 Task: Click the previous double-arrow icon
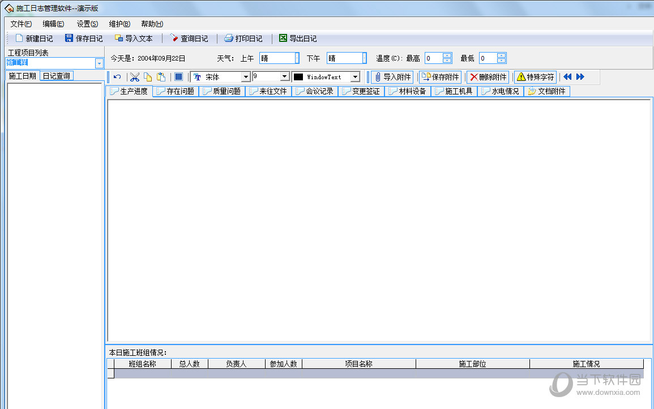pos(567,76)
